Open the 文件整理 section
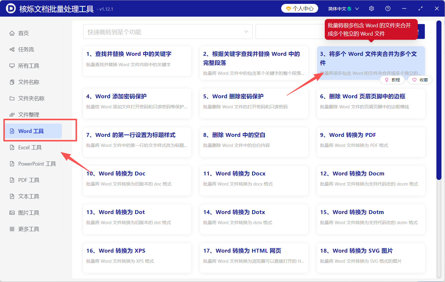445x282 pixels. click(x=28, y=115)
